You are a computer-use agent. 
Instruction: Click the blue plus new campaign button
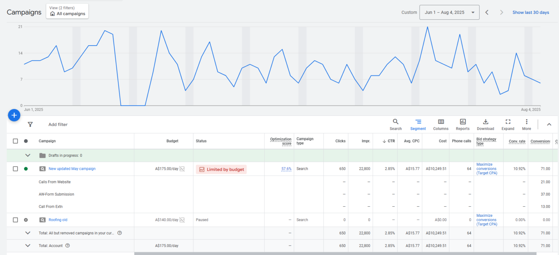(x=14, y=115)
